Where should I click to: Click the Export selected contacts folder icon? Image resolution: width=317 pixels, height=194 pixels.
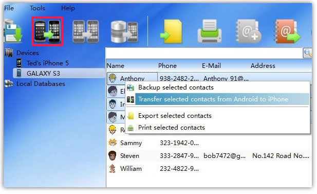click(x=131, y=116)
